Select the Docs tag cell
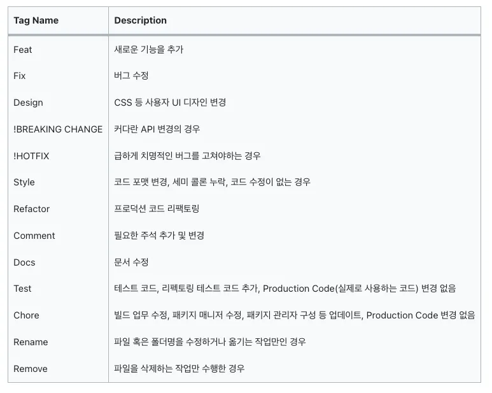This screenshot has width=492, height=393. pos(24,262)
